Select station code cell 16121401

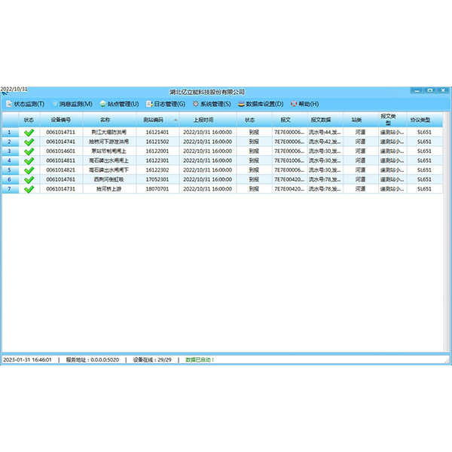point(157,133)
